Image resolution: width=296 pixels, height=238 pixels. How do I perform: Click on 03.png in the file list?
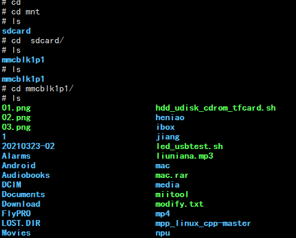(x=16, y=127)
